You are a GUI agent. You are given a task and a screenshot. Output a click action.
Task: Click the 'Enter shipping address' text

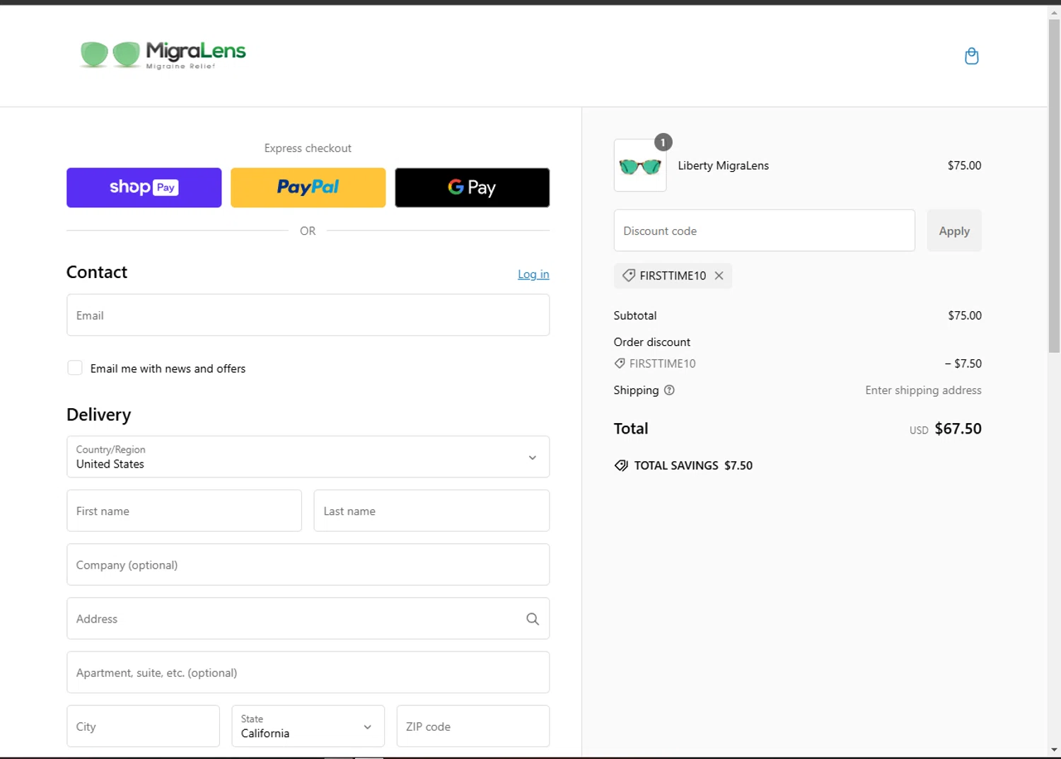tap(923, 390)
